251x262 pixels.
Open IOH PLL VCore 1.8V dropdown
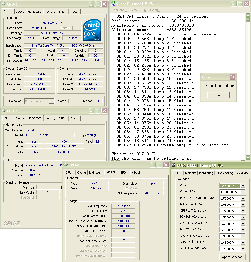[243, 217]
